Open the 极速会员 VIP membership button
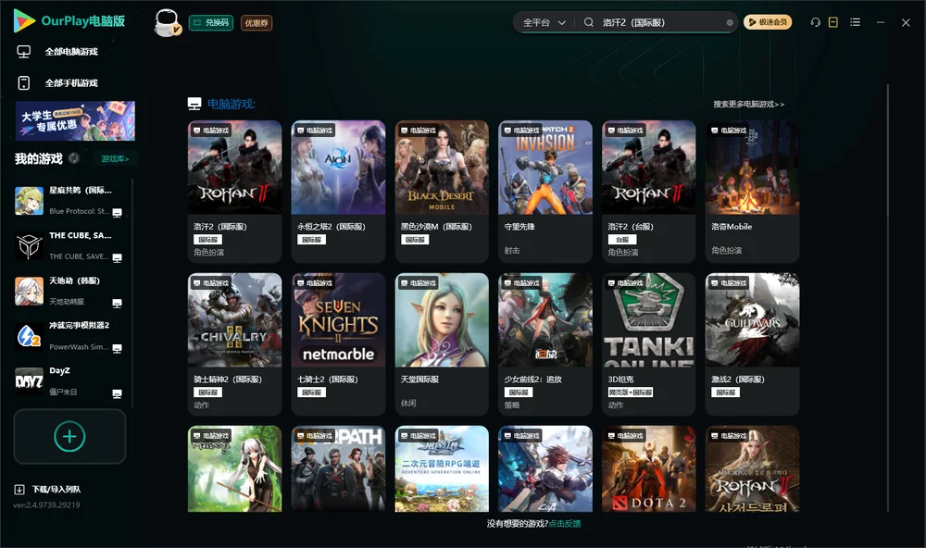This screenshot has height=548, width=926. point(767,22)
